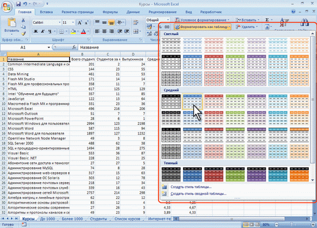Increase font size with the large A
Screen dimensions: 317x228
80,22
